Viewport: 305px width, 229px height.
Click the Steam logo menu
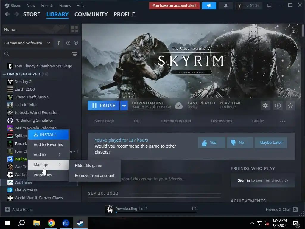(13, 5)
